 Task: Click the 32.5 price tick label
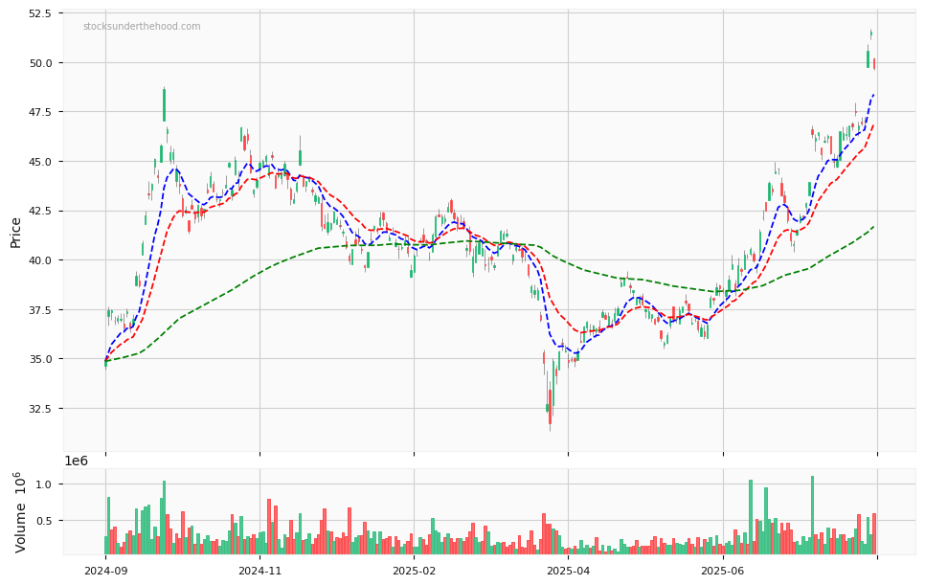click(x=39, y=409)
